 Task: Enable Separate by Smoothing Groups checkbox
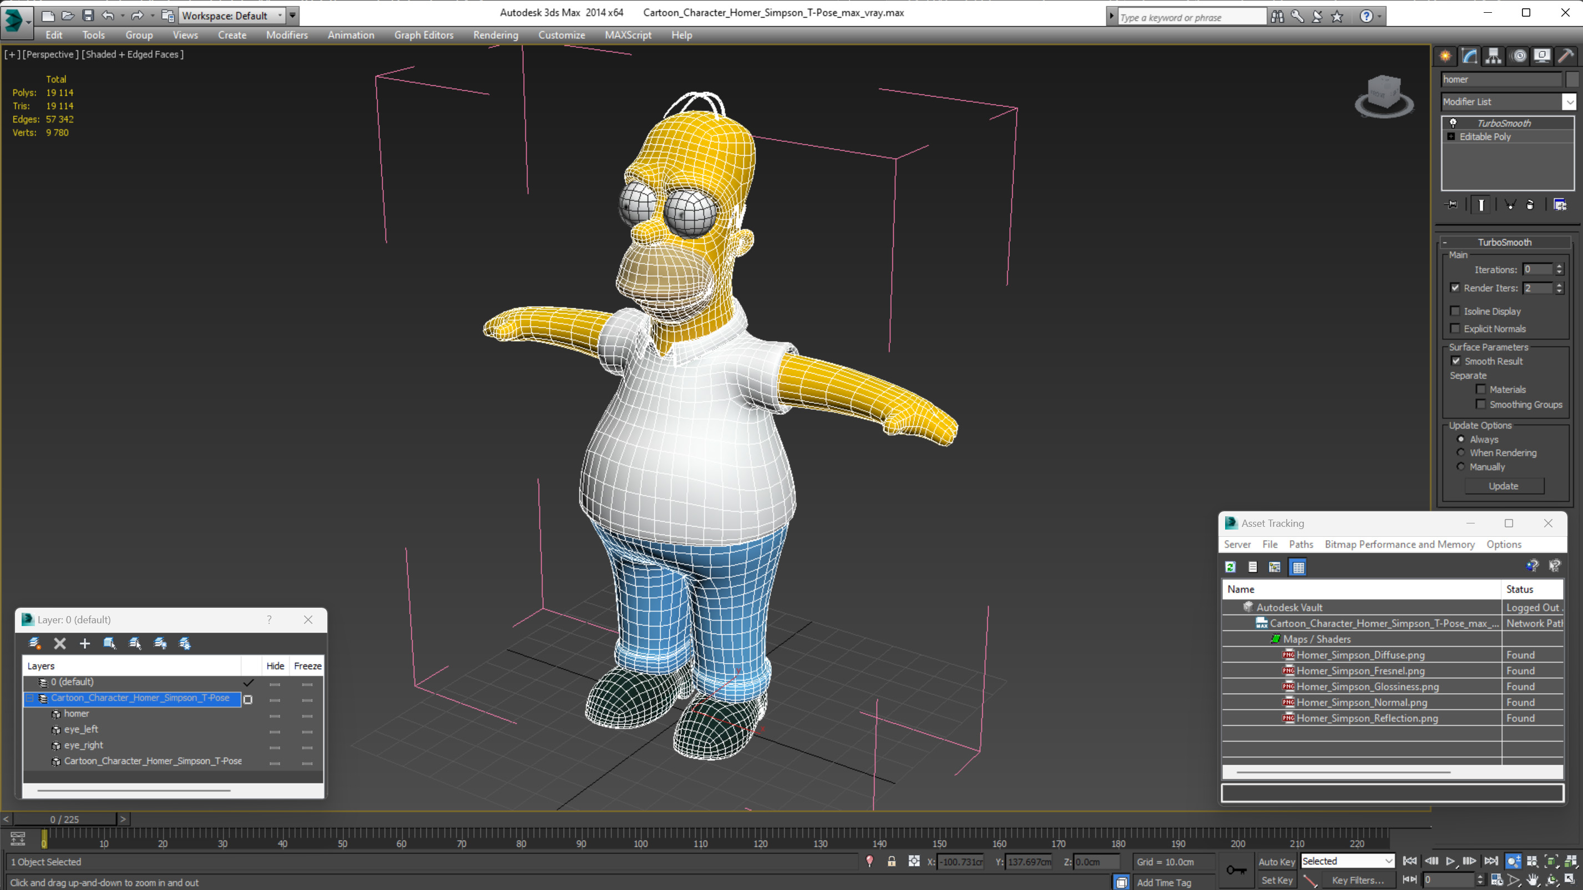tap(1481, 404)
